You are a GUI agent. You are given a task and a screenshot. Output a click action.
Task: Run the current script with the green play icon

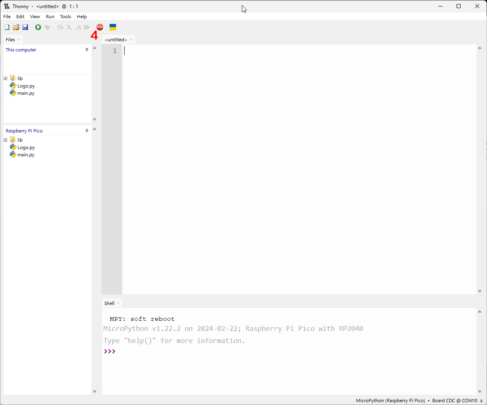coord(37,27)
